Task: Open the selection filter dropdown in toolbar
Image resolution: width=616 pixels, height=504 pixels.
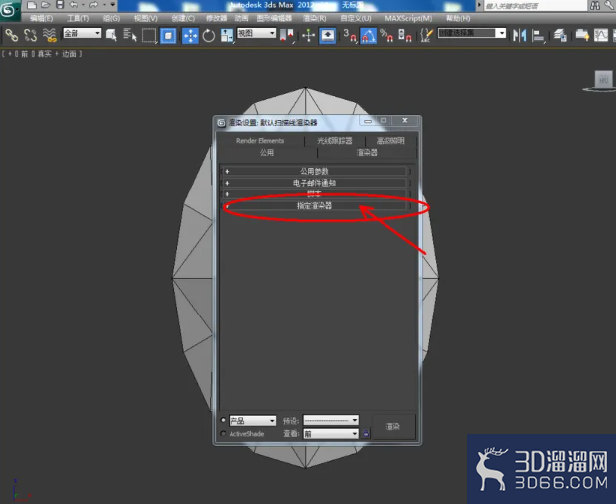Action: coord(82,33)
